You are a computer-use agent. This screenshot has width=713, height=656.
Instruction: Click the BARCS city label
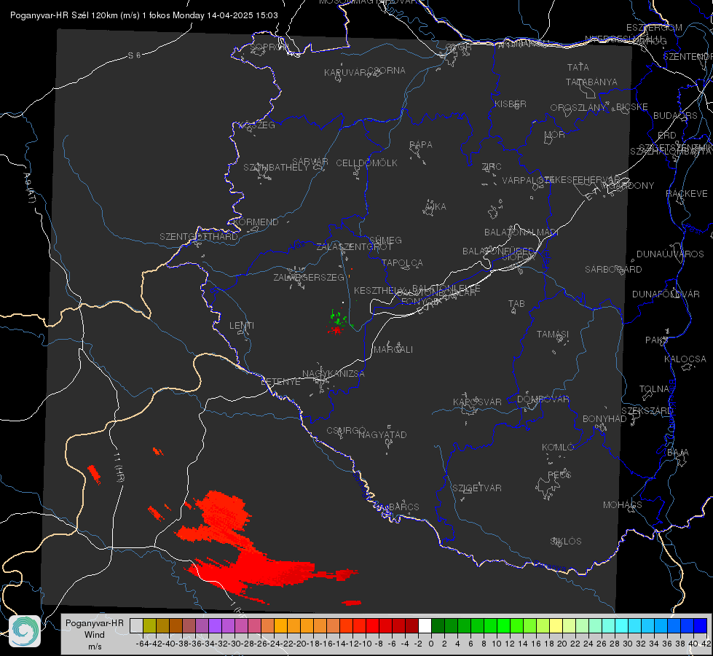403,507
